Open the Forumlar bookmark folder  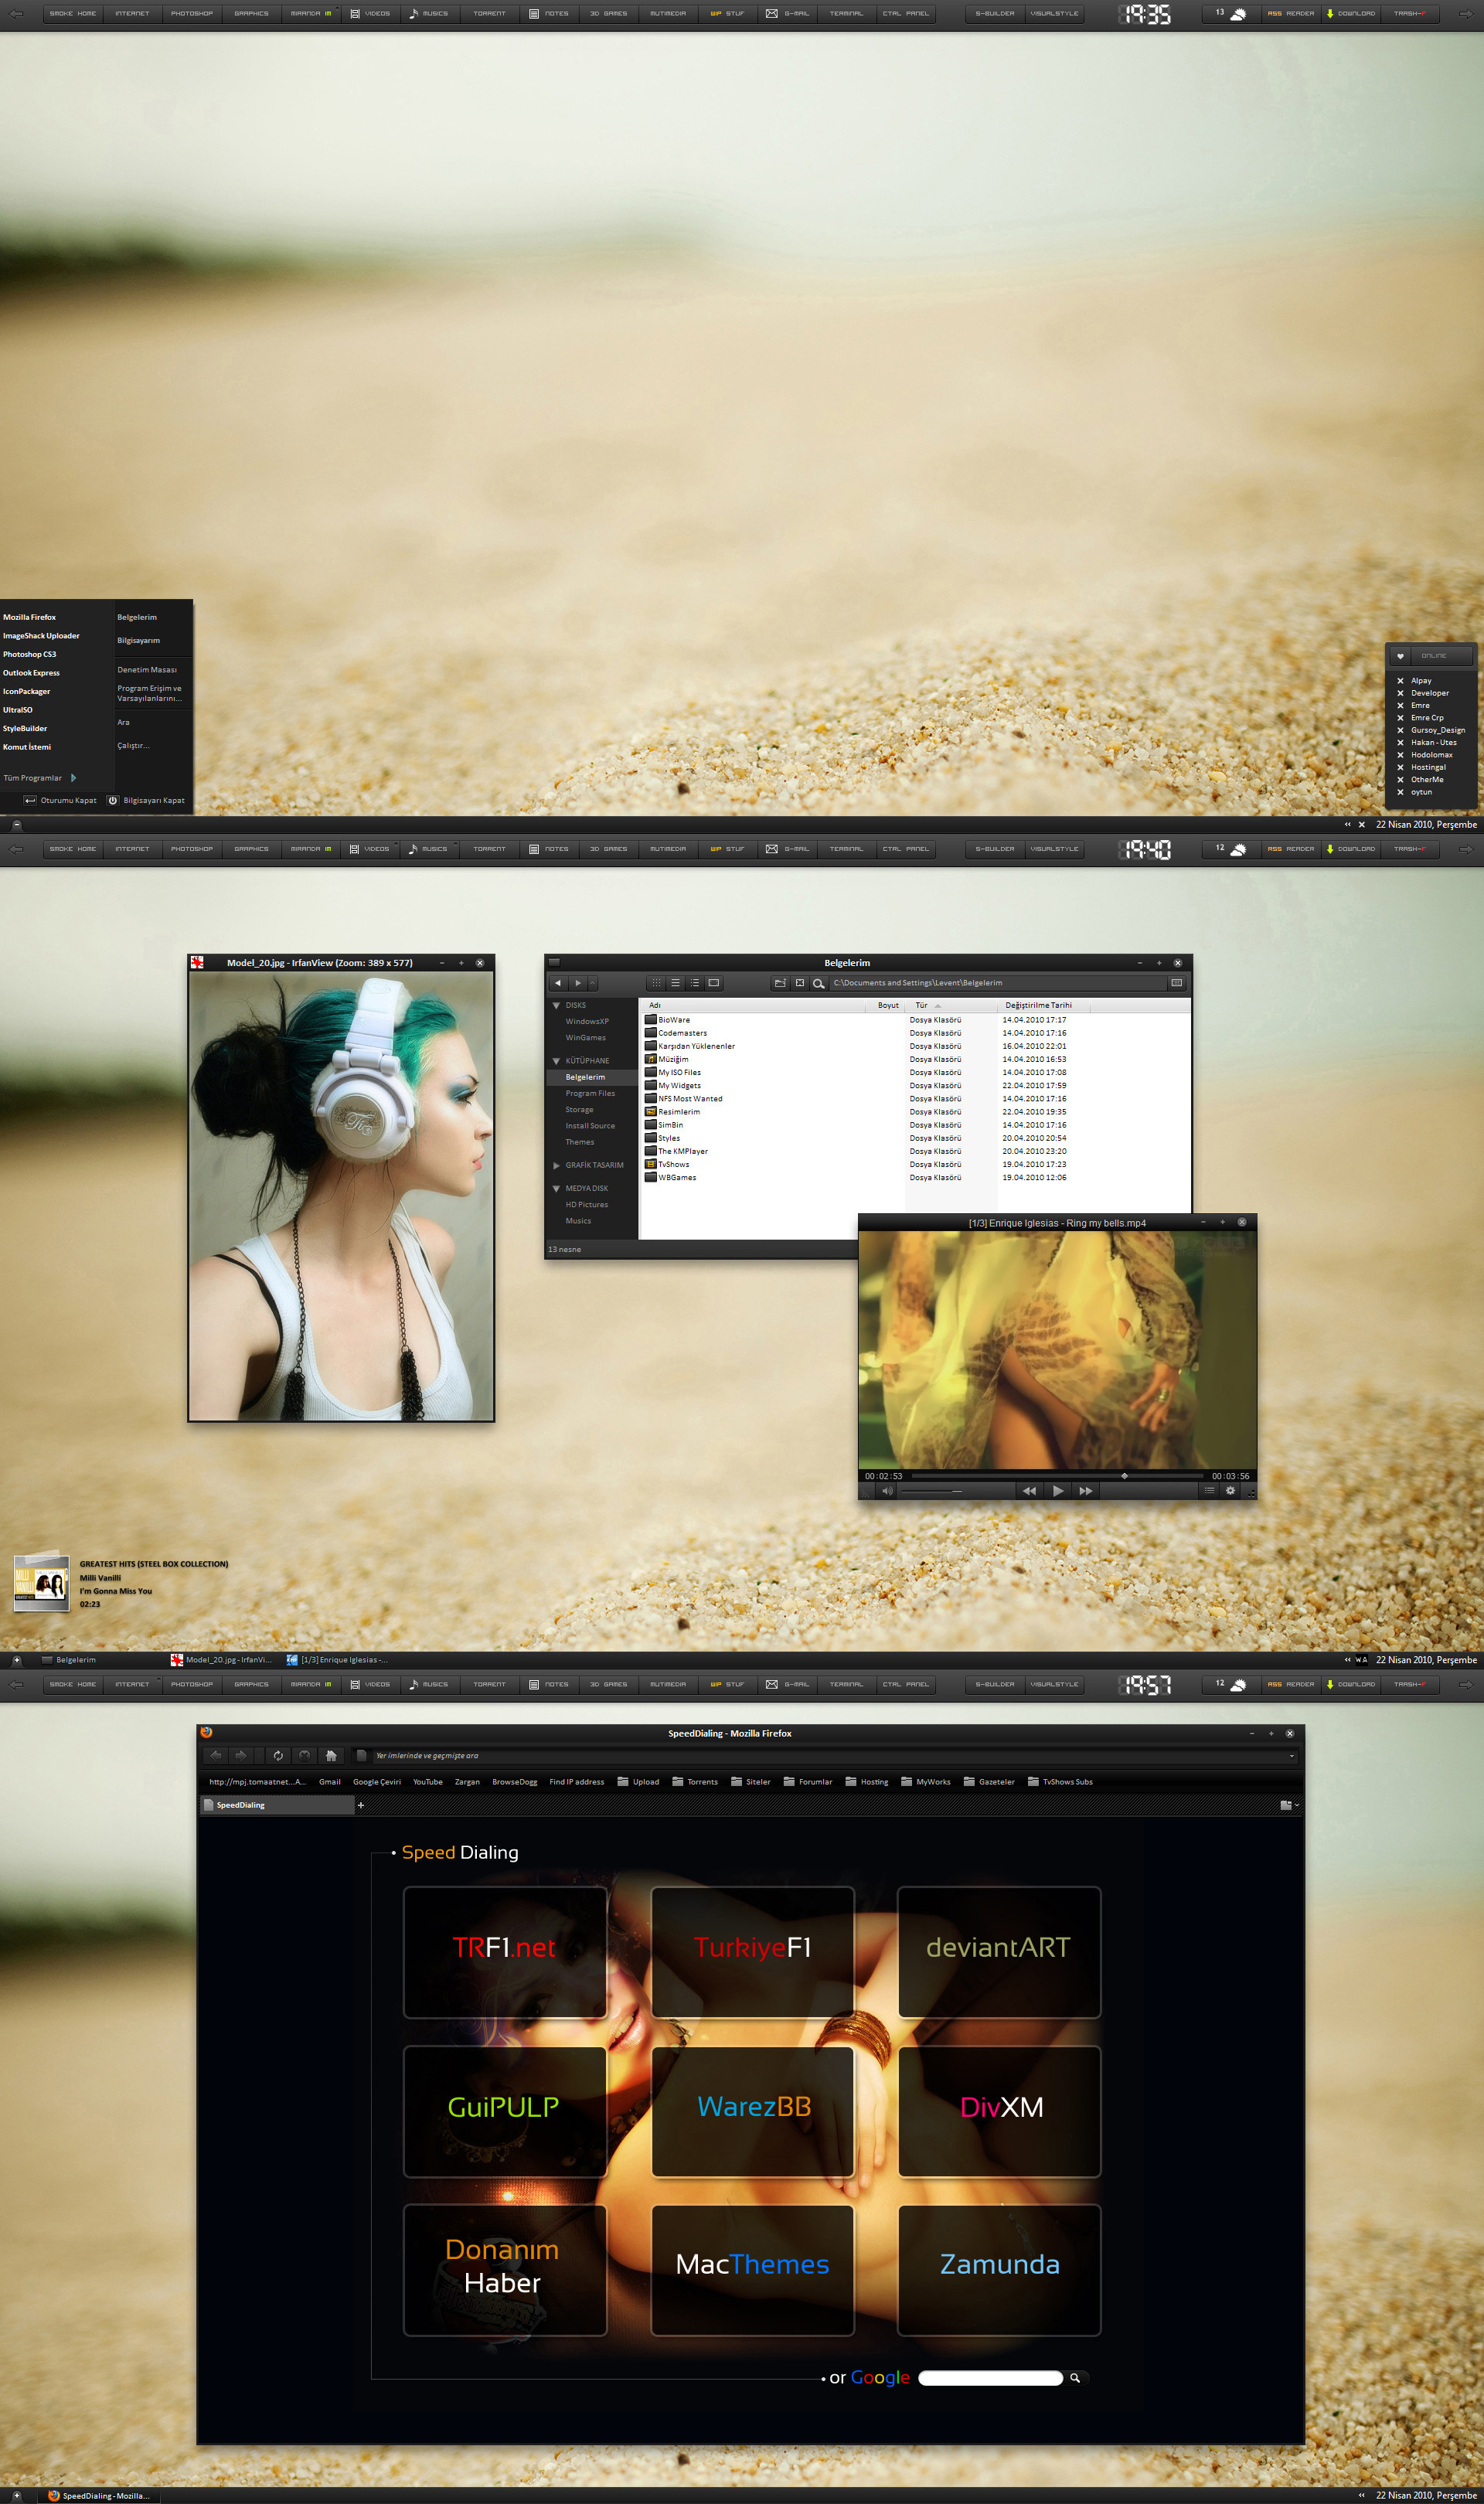pos(808,1781)
